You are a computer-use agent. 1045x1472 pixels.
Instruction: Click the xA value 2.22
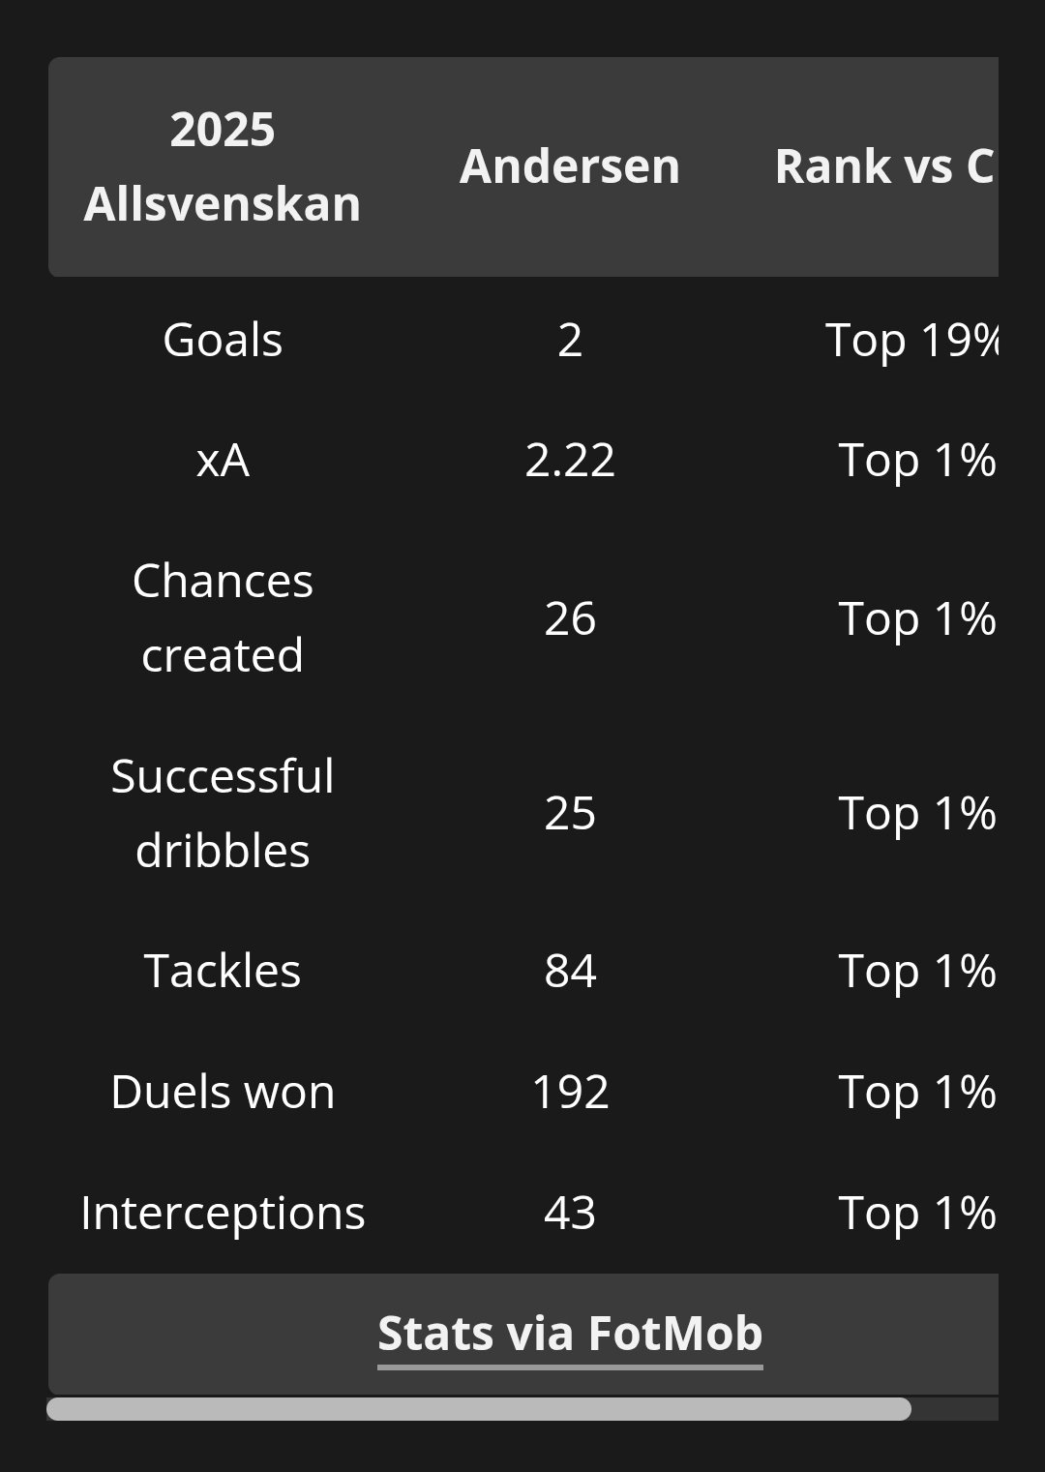(570, 461)
